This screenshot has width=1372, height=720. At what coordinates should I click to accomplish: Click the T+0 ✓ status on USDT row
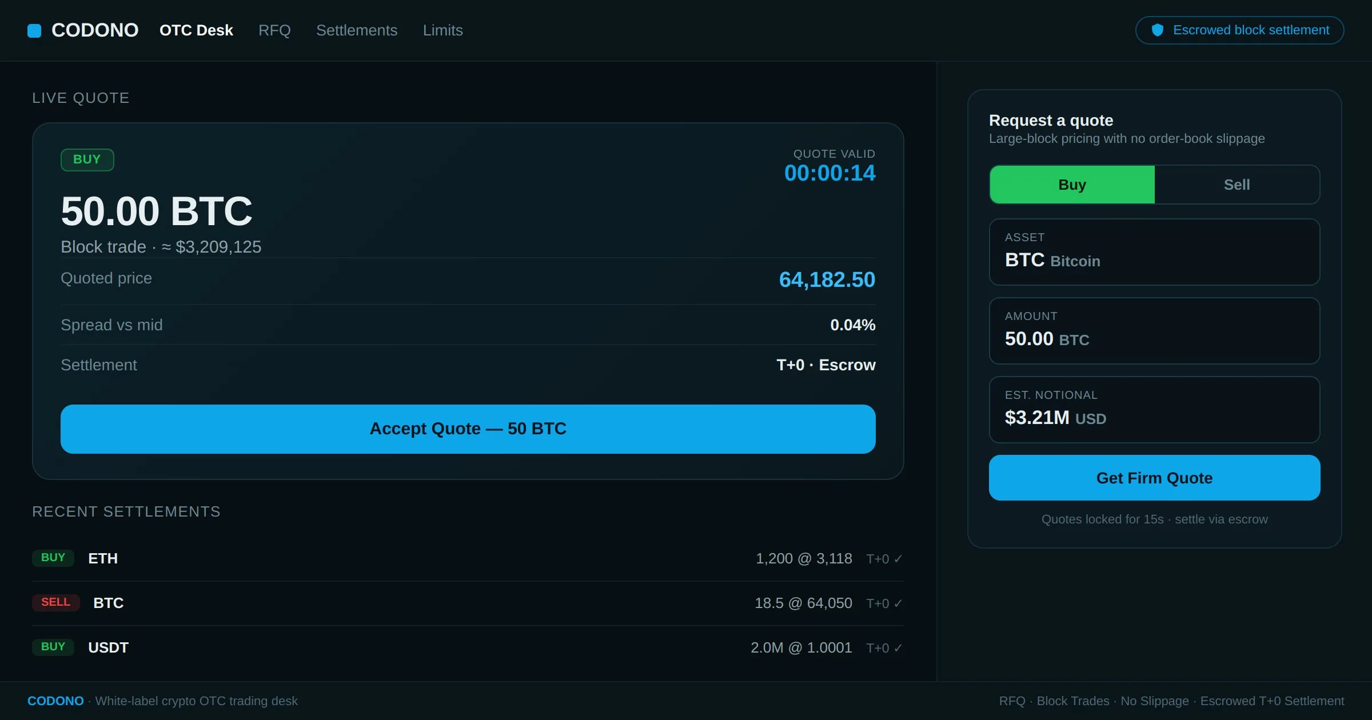884,648
